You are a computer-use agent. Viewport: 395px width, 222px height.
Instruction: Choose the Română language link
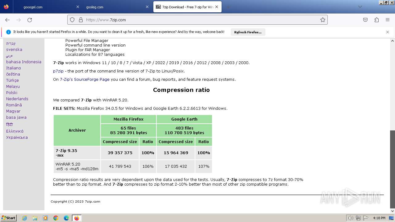(x=14, y=105)
